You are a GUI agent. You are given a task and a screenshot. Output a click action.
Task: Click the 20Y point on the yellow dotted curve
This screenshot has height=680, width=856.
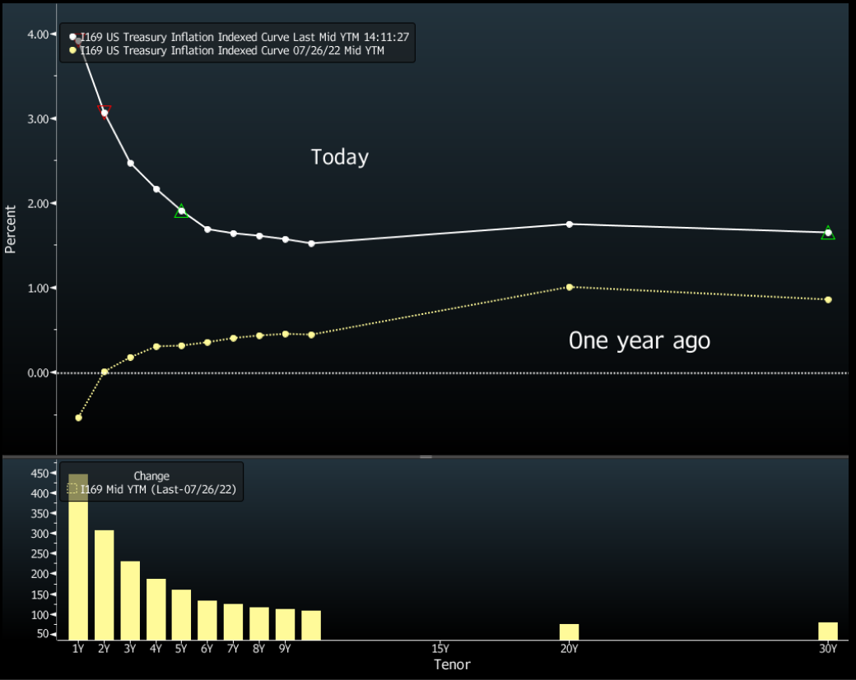570,287
